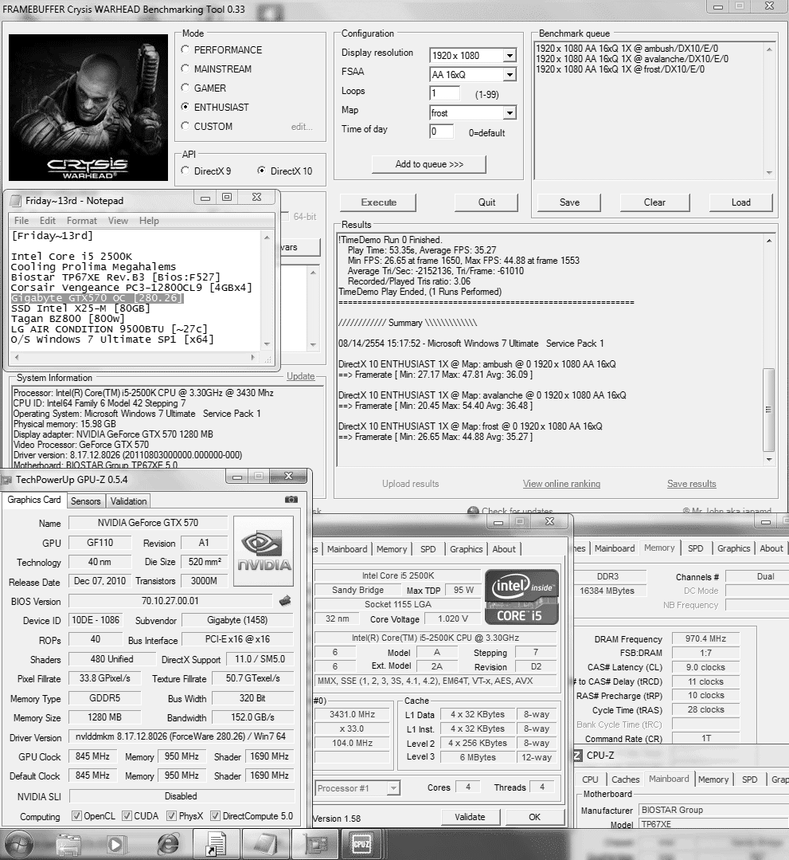The image size is (789, 860).
Task: Open Notepad File menu
Action: (21, 221)
